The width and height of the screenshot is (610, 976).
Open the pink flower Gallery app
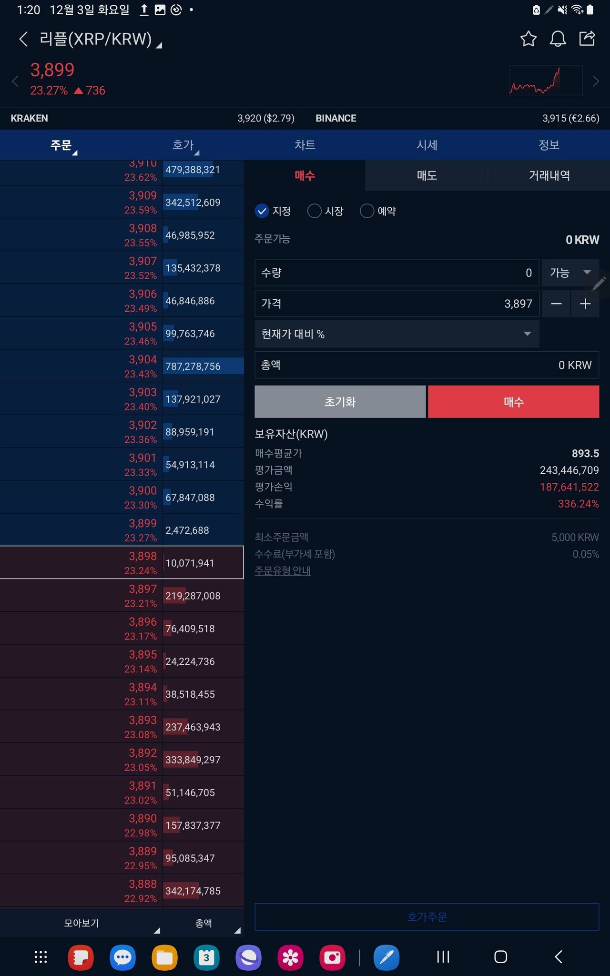click(290, 957)
